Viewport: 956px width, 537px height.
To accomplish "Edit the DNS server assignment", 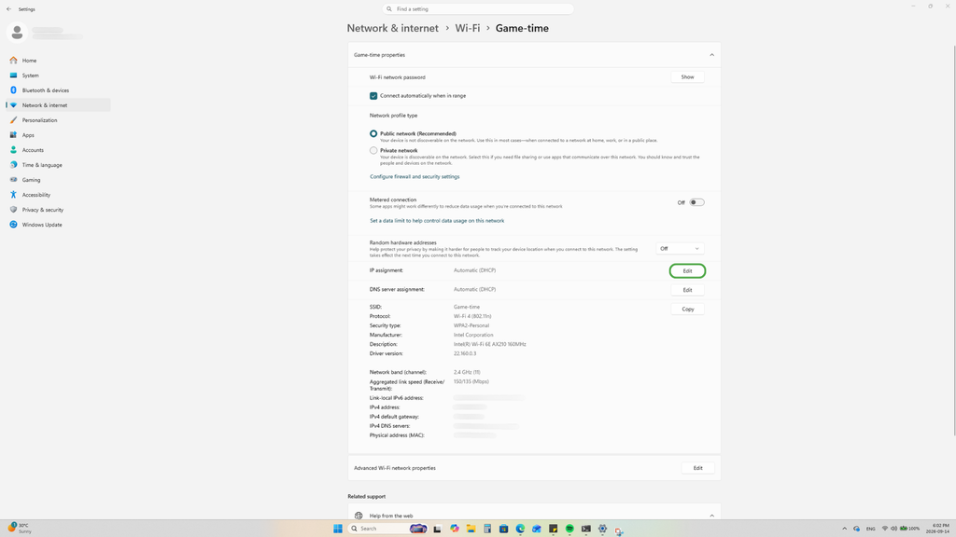I will point(687,290).
